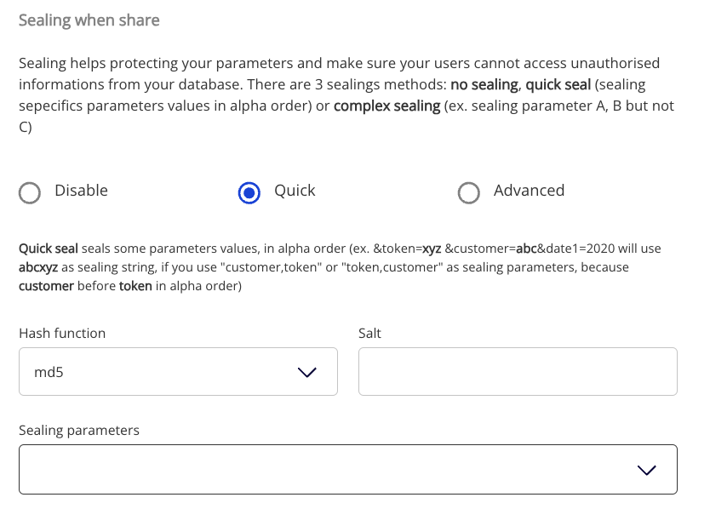Click the chevron arrow in Hash function field
Screen dimensions: 710x526
306,372
